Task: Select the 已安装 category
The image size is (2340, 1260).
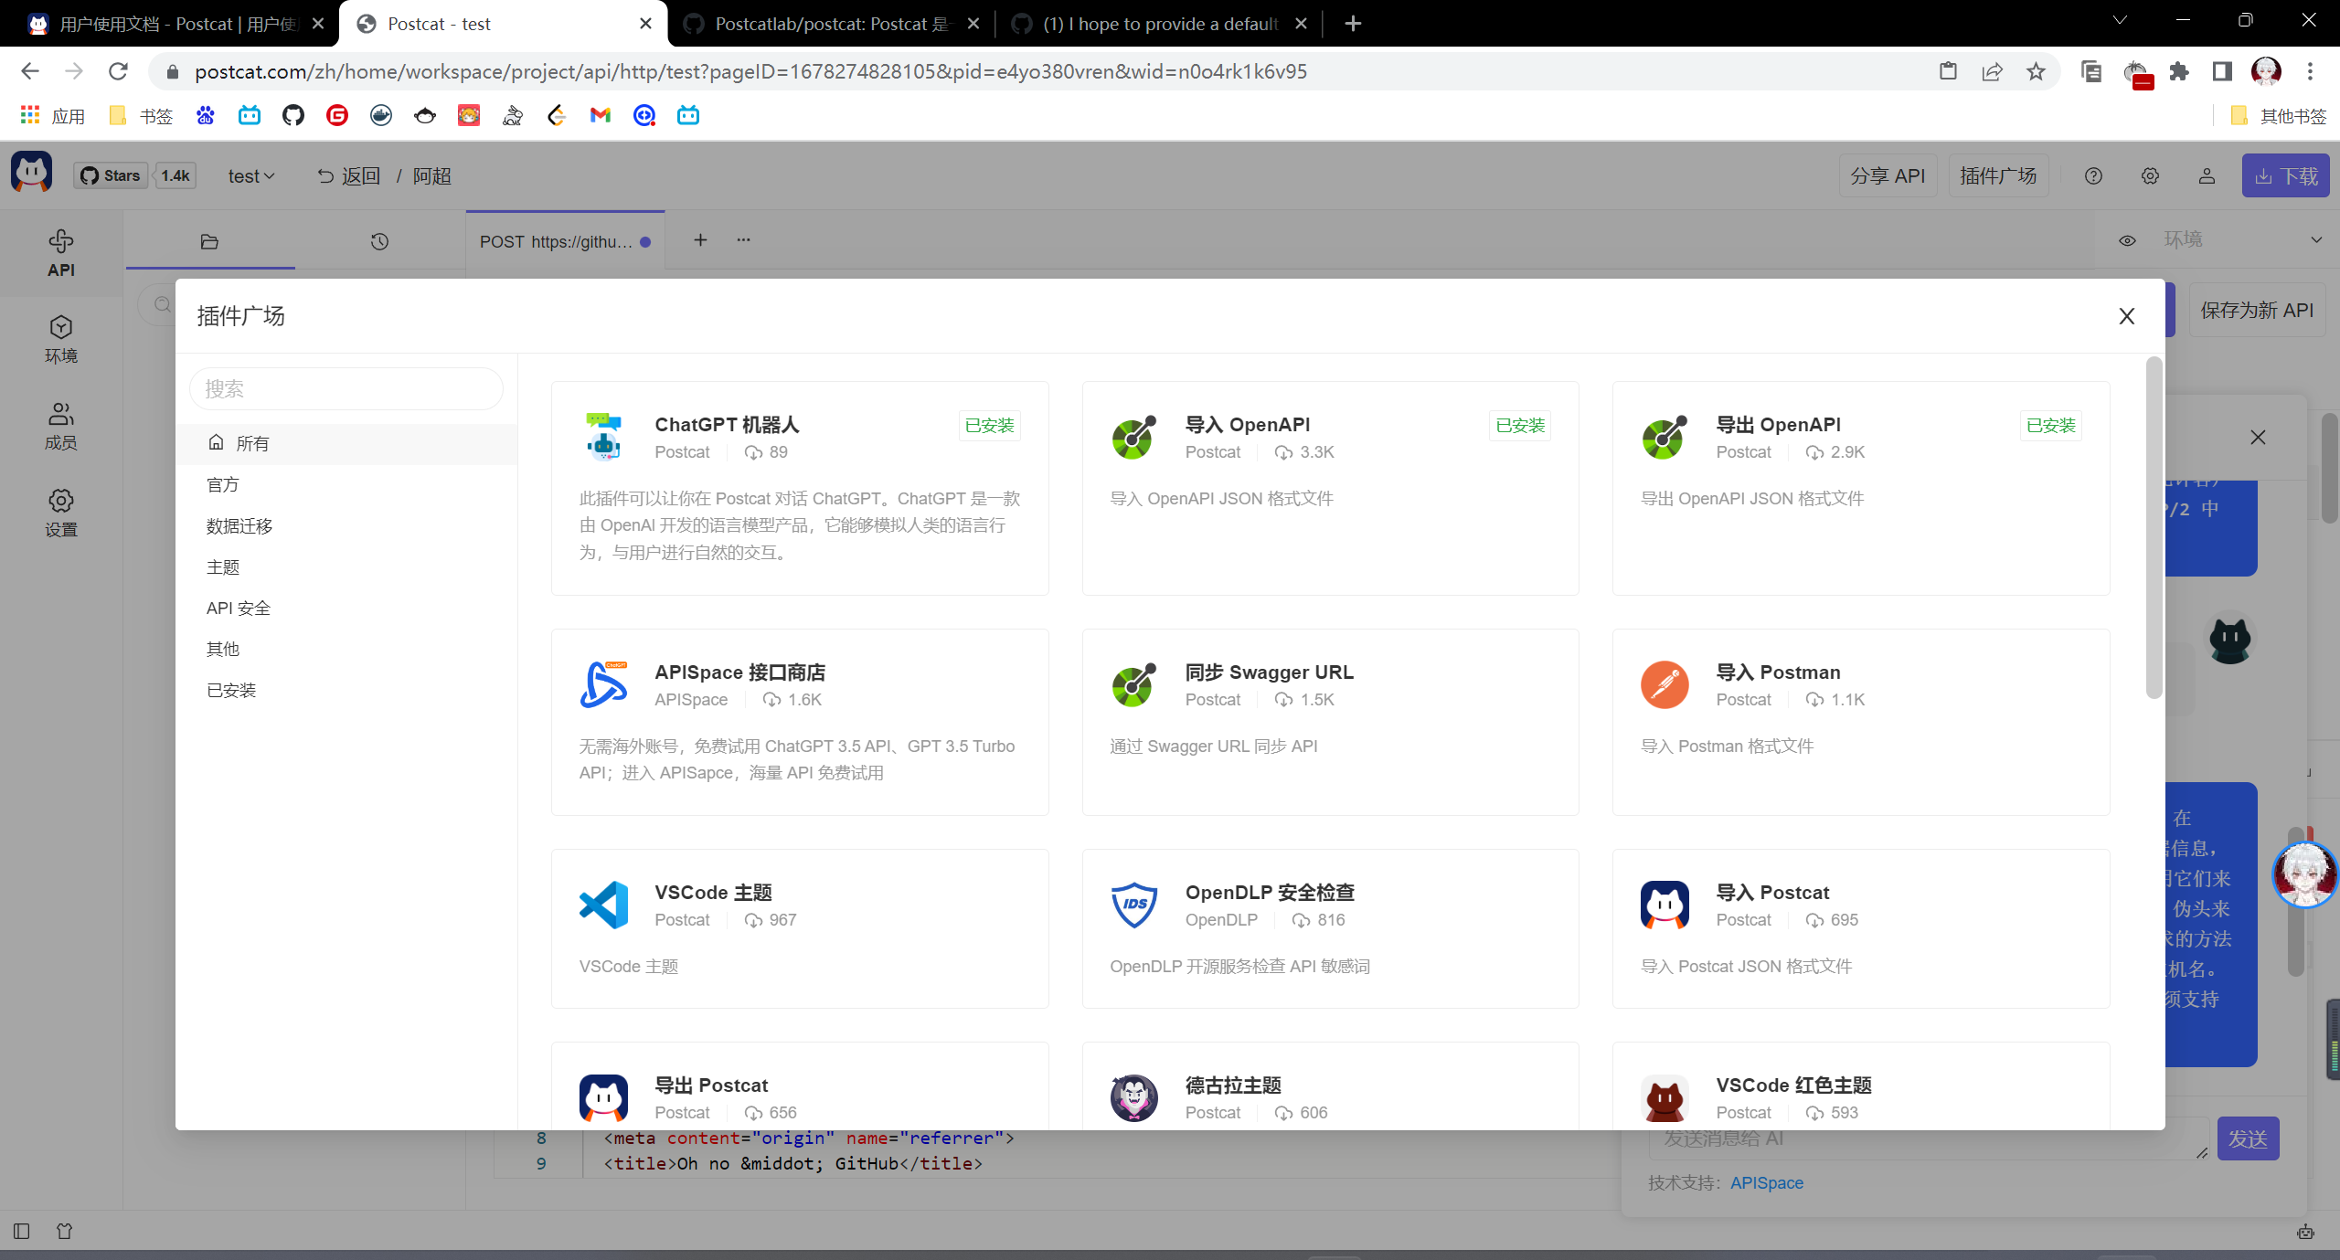Action: pos(231,690)
